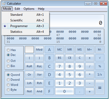Screen dimensions: 109x99
Task: Click the Or bitwise button
Action: point(29,75)
